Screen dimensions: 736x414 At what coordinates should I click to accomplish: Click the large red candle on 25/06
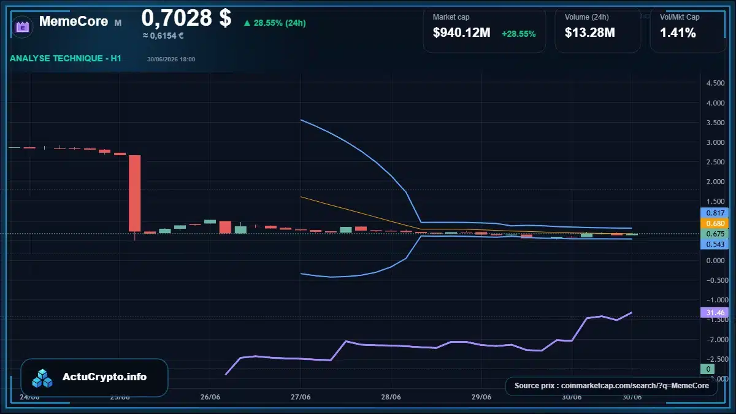point(135,193)
